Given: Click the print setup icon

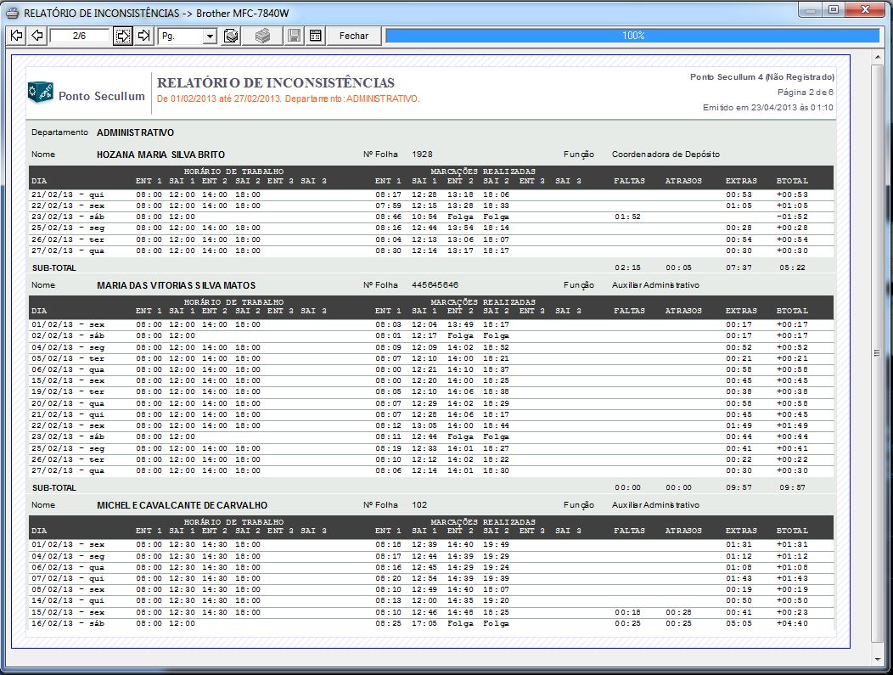Looking at the screenshot, I should pyautogui.click(x=231, y=36).
